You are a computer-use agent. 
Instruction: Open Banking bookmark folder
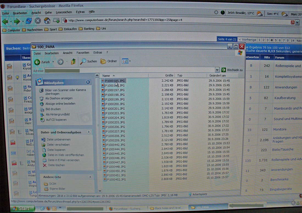86,29
